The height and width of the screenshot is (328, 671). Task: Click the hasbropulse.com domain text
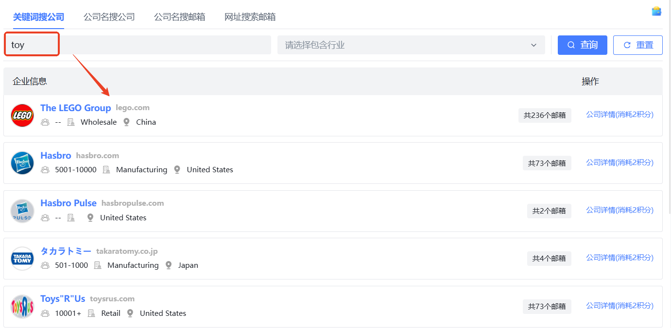point(133,203)
